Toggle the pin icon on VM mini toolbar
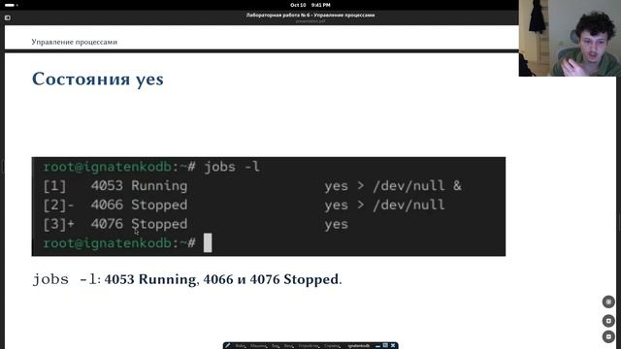The image size is (621, 349). pos(228,345)
